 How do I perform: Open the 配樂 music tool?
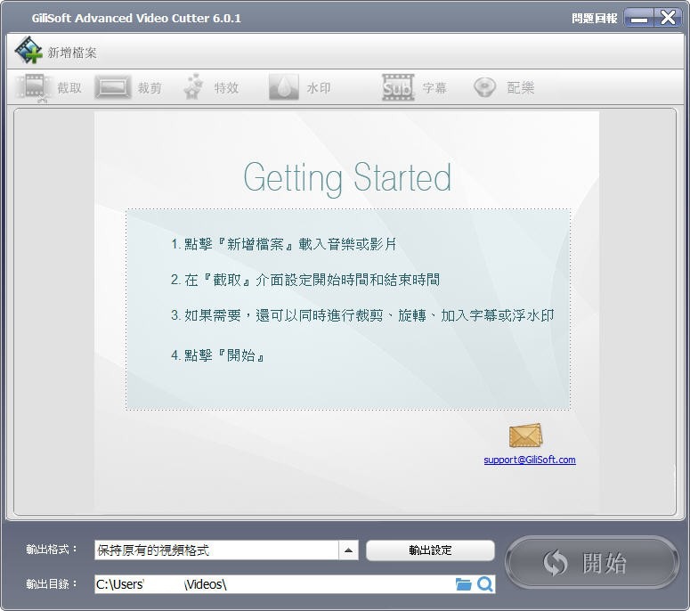coord(504,87)
